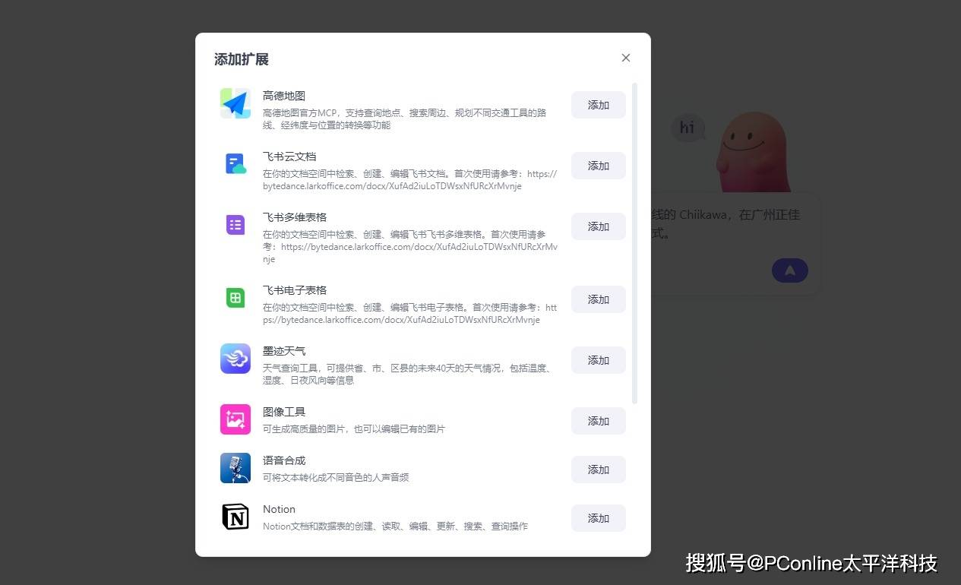Click the extension list scrollbar
Viewport: 961px width, 585px height.
click(635, 243)
